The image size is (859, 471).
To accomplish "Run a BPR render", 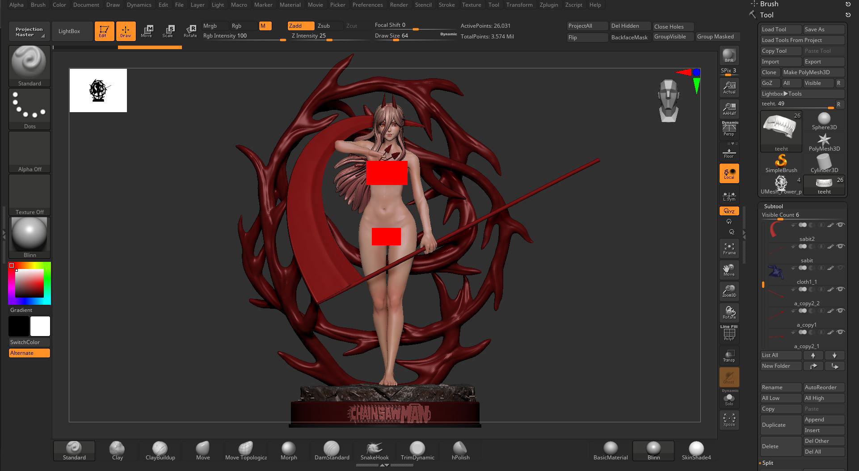I will coord(729,55).
